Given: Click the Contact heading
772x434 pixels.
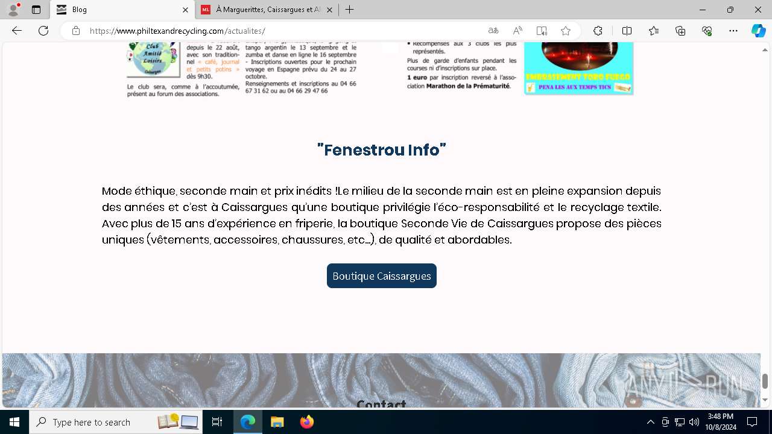Looking at the screenshot, I should pos(382,404).
